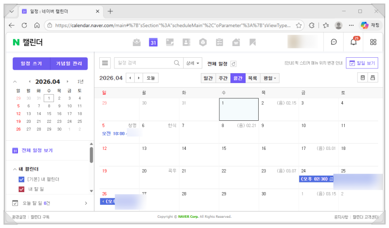
Task: Go to previous month in main calendar
Action: pos(130,78)
